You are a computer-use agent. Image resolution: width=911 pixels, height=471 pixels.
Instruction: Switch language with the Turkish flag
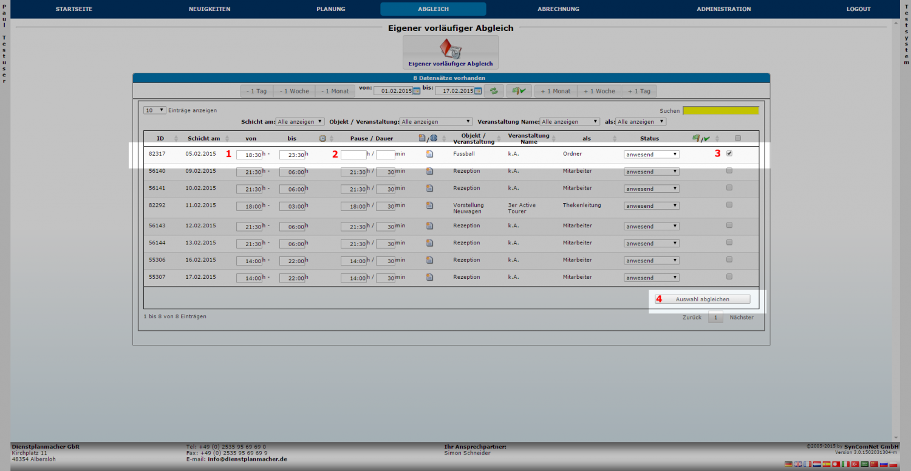click(x=855, y=464)
